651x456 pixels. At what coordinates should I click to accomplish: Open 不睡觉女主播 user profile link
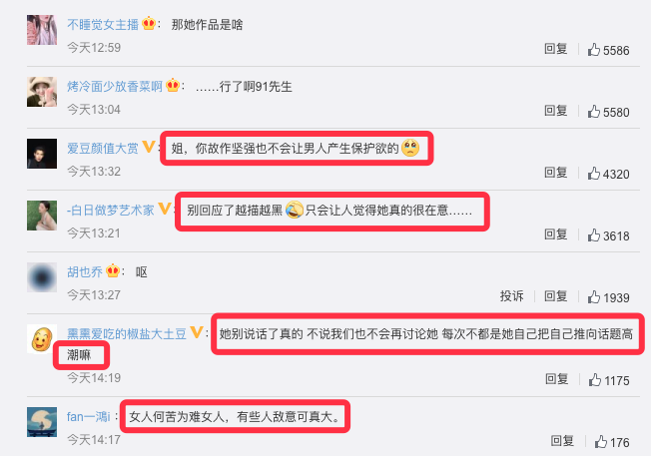click(103, 25)
